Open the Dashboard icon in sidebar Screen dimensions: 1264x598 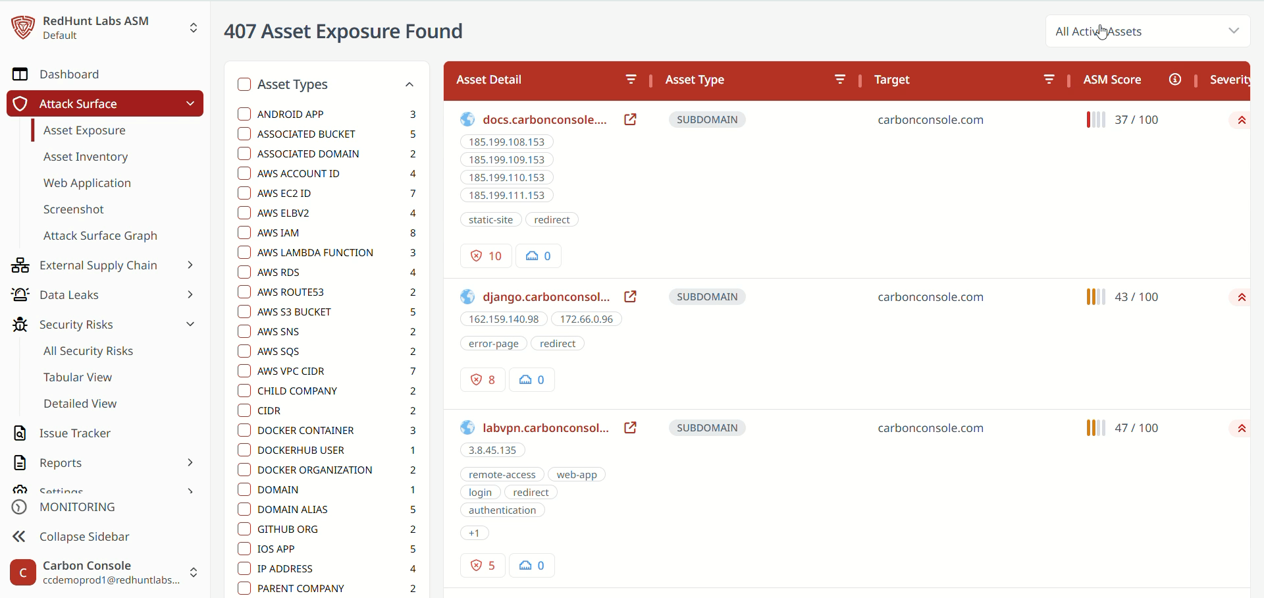20,74
